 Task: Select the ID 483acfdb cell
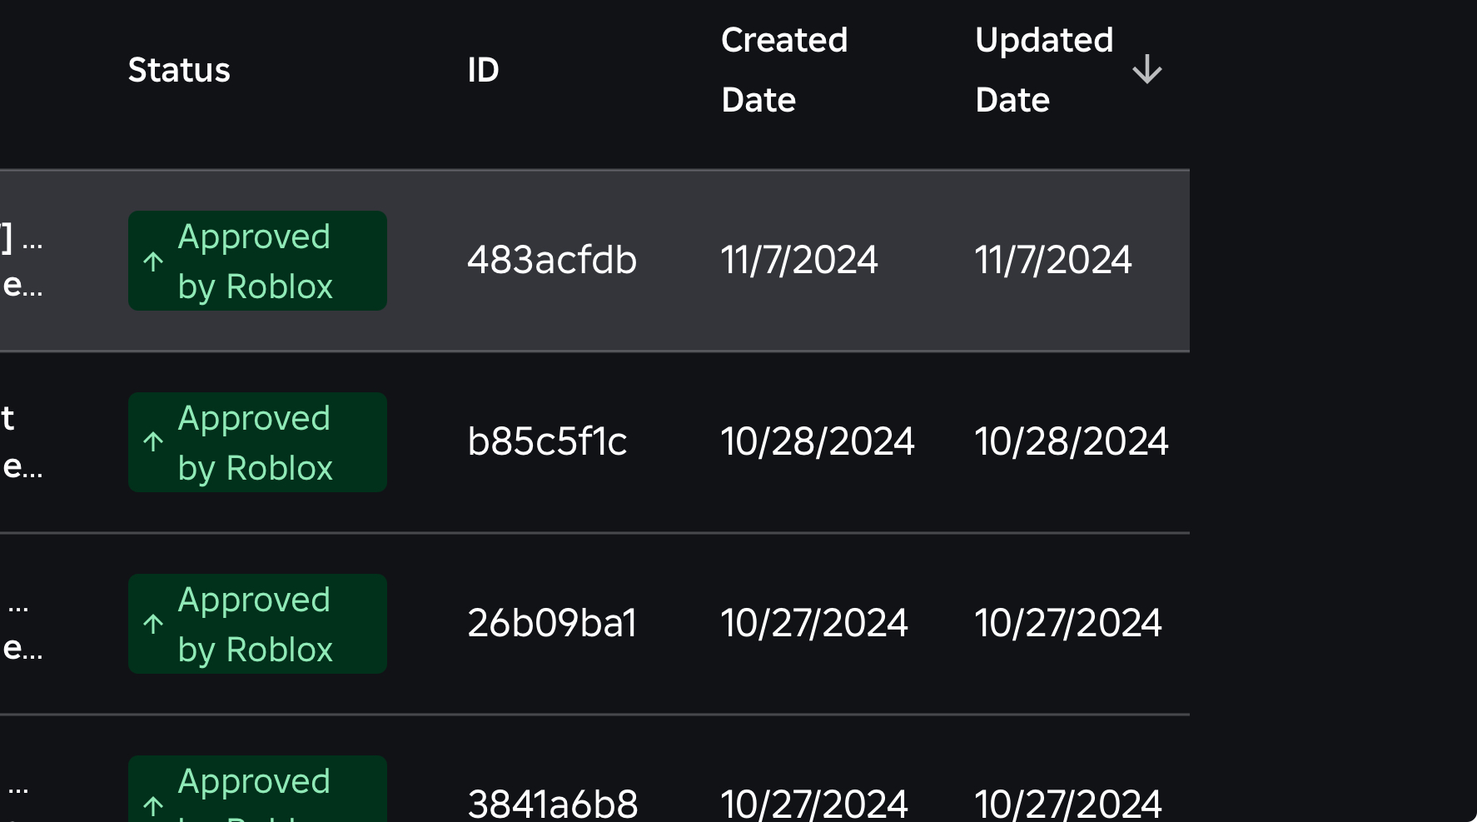click(552, 260)
